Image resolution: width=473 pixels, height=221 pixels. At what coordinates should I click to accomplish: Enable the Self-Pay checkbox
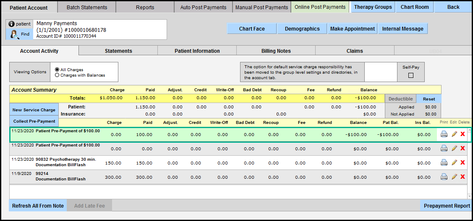point(411,75)
